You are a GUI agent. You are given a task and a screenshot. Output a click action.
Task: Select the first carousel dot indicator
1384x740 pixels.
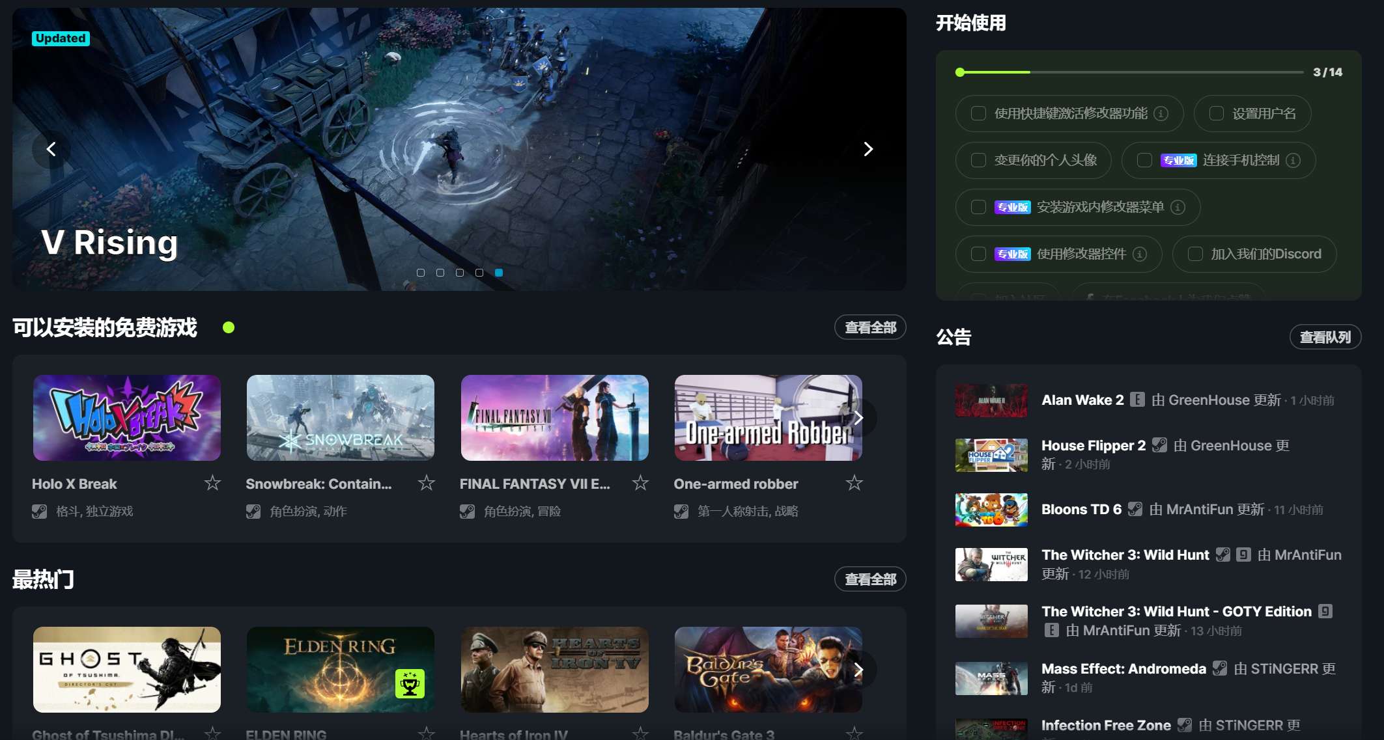click(x=421, y=273)
